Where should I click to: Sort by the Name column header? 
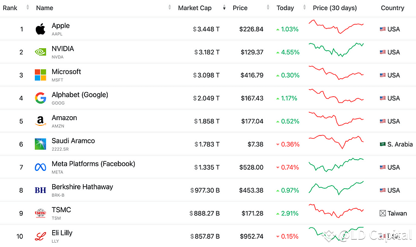pos(44,8)
